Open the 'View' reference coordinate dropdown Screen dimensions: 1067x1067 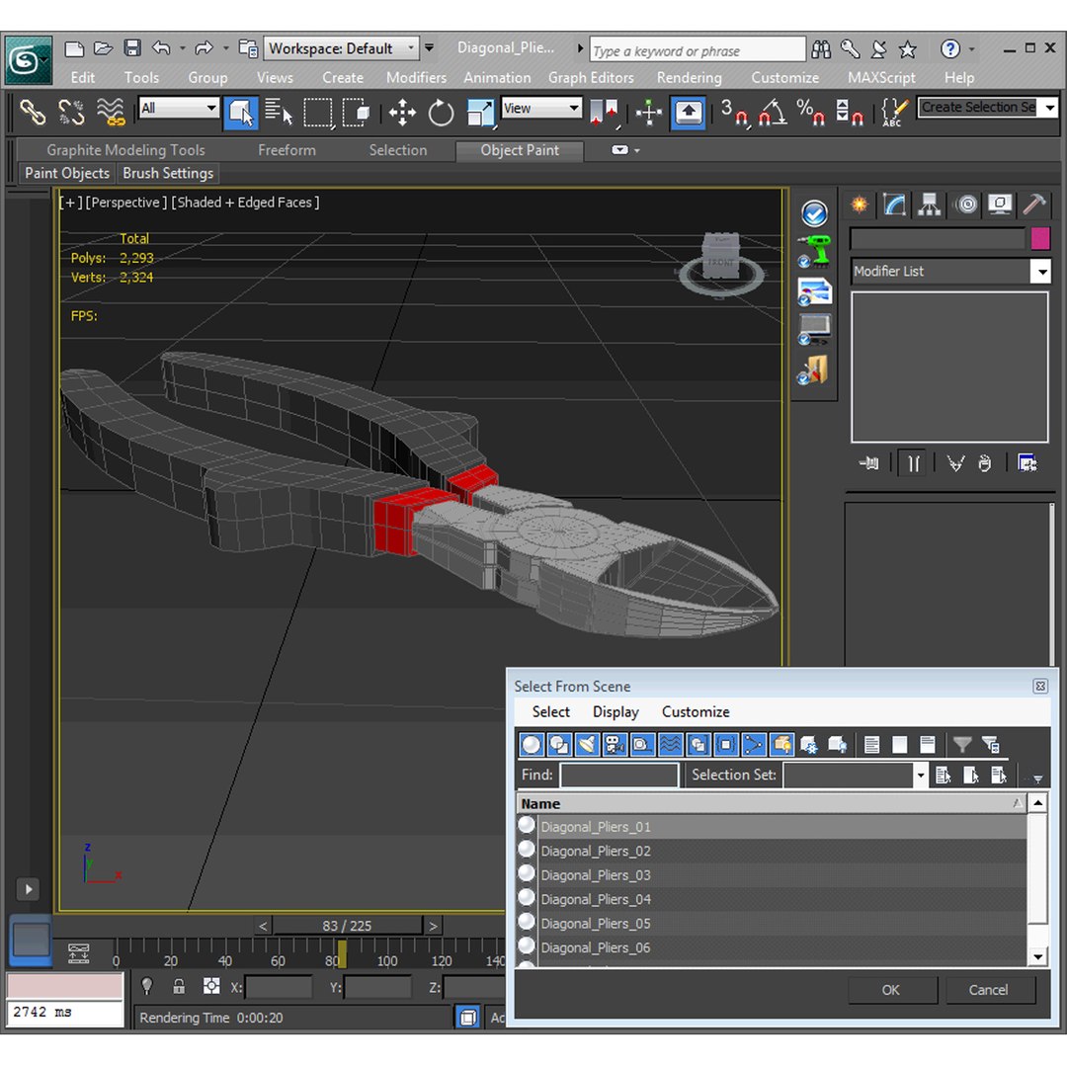(x=541, y=108)
